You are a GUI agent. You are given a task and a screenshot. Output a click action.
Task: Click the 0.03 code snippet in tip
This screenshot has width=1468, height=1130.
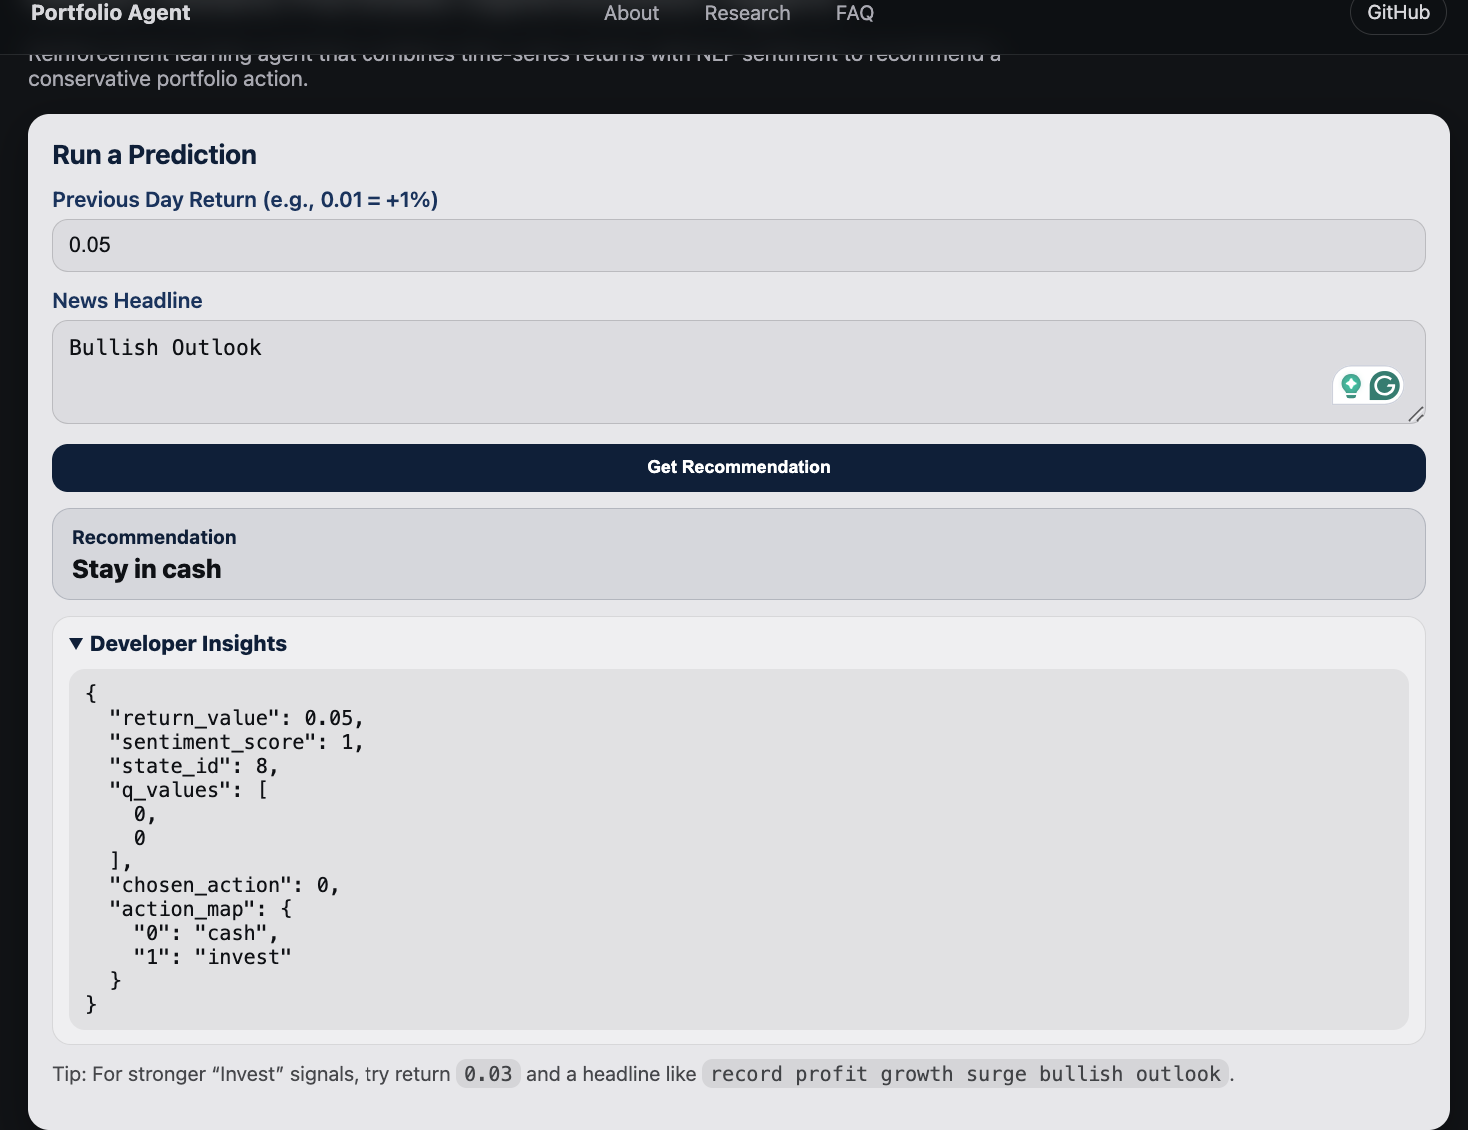(488, 1074)
